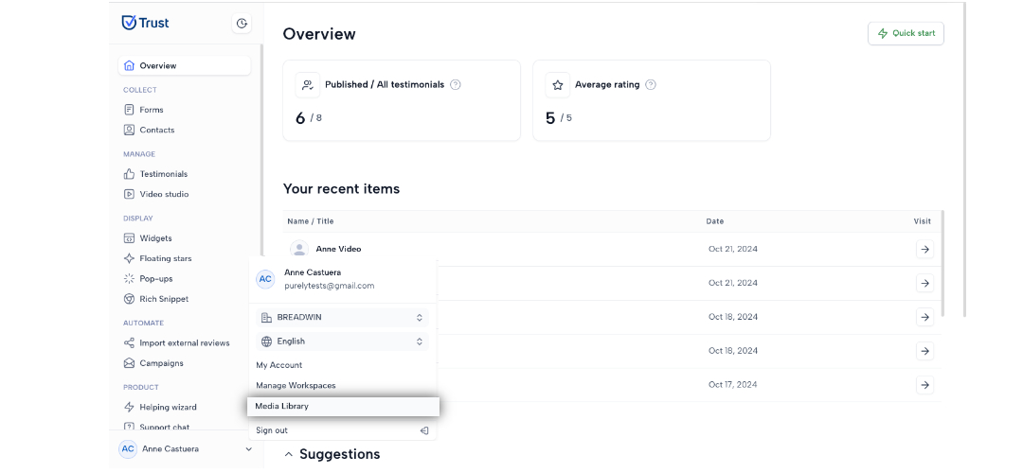Viewport: 1023px width, 473px height.
Task: Toggle the Anne Castuera account menu chevron
Action: pyautogui.click(x=248, y=449)
